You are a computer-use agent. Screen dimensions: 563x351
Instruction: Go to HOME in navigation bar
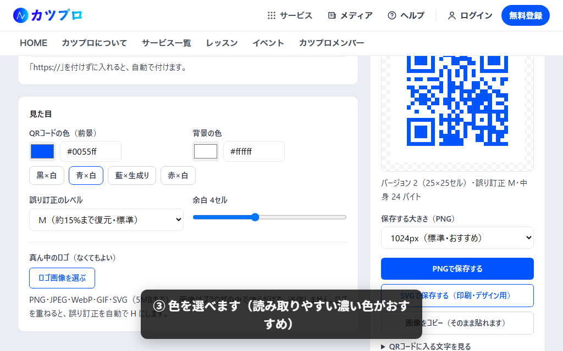[x=34, y=43]
